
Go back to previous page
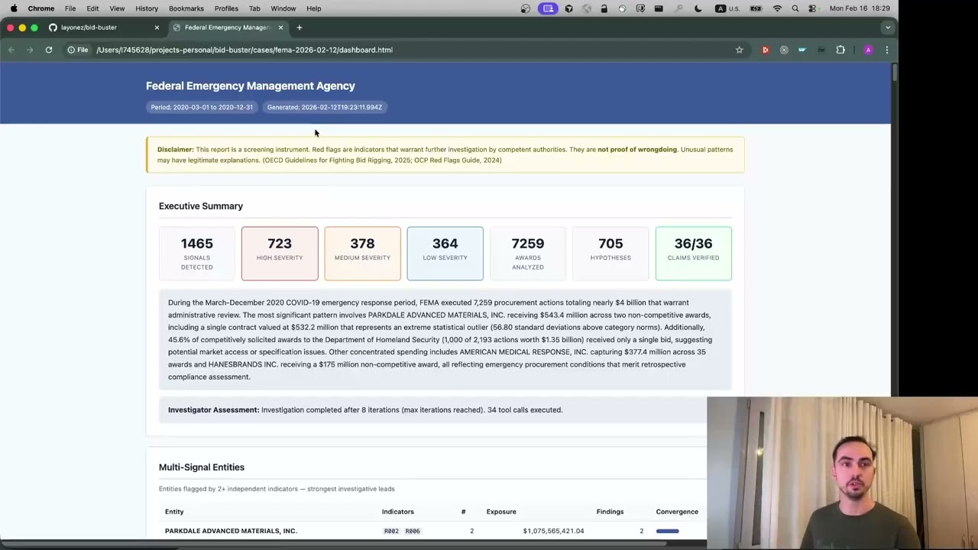[x=11, y=50]
